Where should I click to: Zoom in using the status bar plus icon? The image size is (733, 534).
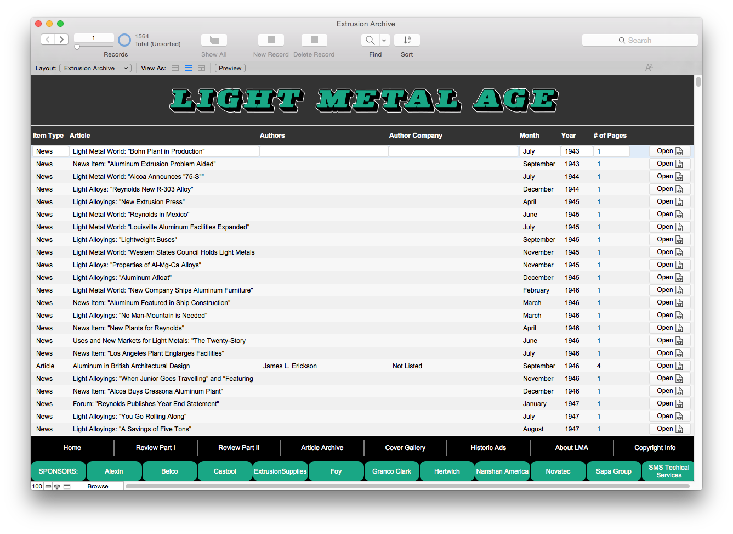57,486
